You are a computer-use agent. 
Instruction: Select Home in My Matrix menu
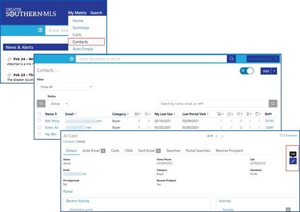[x=78, y=21]
